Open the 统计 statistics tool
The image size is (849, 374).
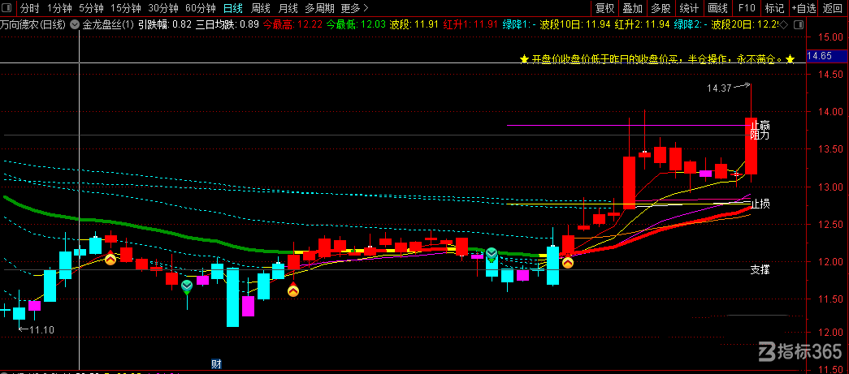[x=689, y=8]
